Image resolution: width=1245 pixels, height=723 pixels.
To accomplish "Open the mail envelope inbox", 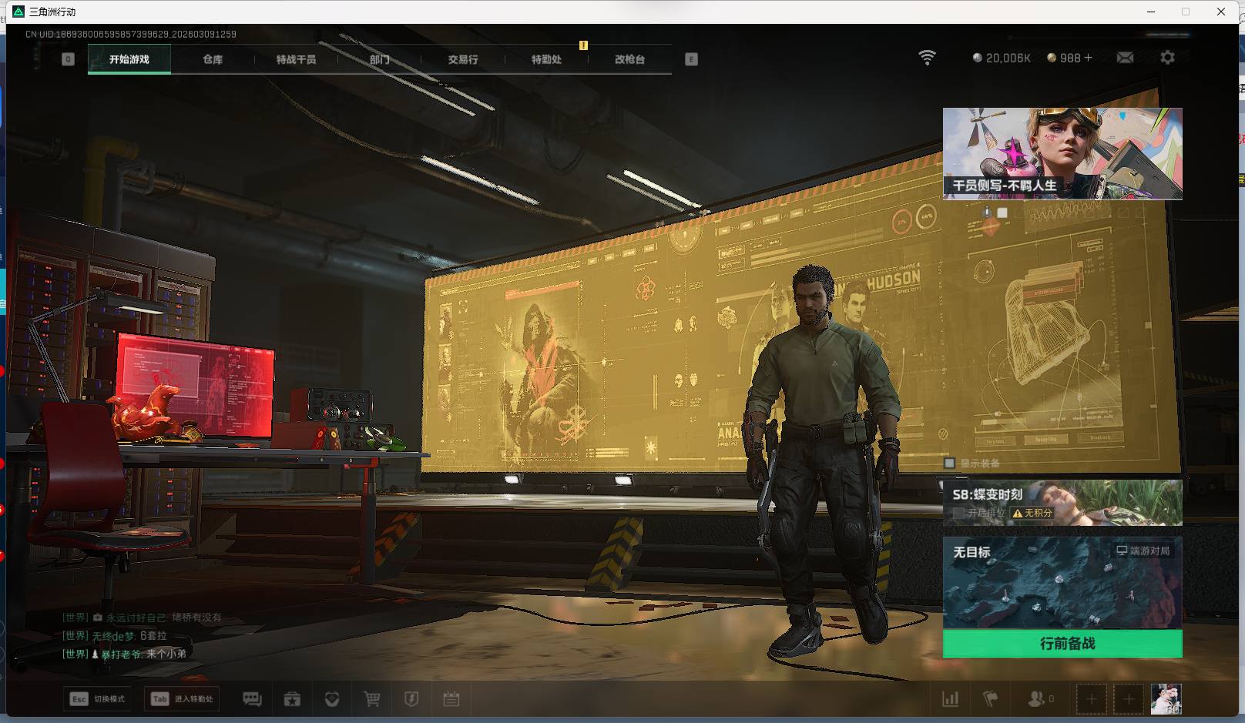I will point(1125,58).
